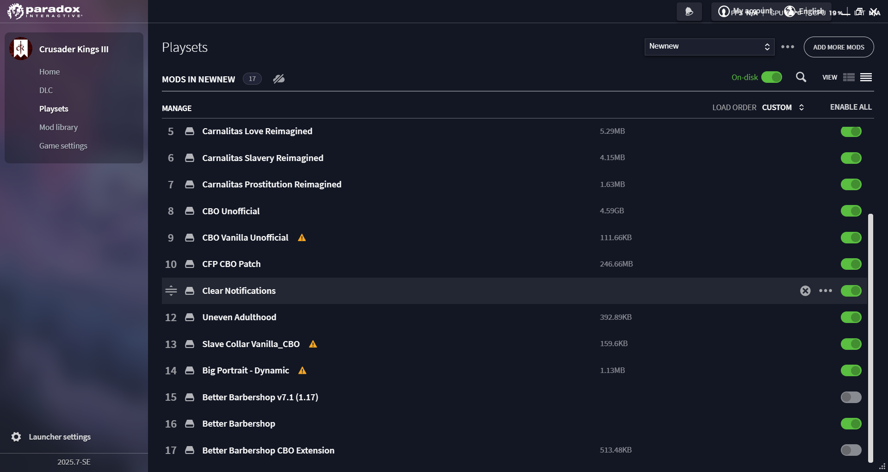Remove Clear Notifications with the X icon
The image size is (888, 472).
point(805,291)
